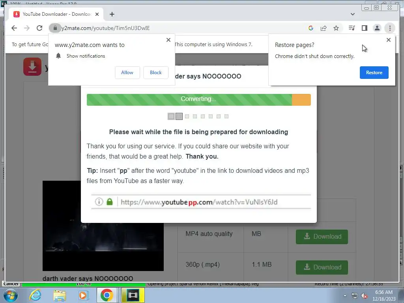Download the 360p (.mp4) file
This screenshot has width=404, height=303.
[x=322, y=267]
